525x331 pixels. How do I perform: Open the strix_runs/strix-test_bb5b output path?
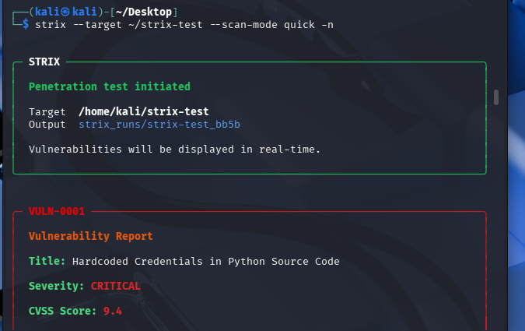[x=159, y=125]
